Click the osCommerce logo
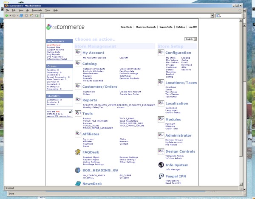255x199 pixels. [x=65, y=27]
